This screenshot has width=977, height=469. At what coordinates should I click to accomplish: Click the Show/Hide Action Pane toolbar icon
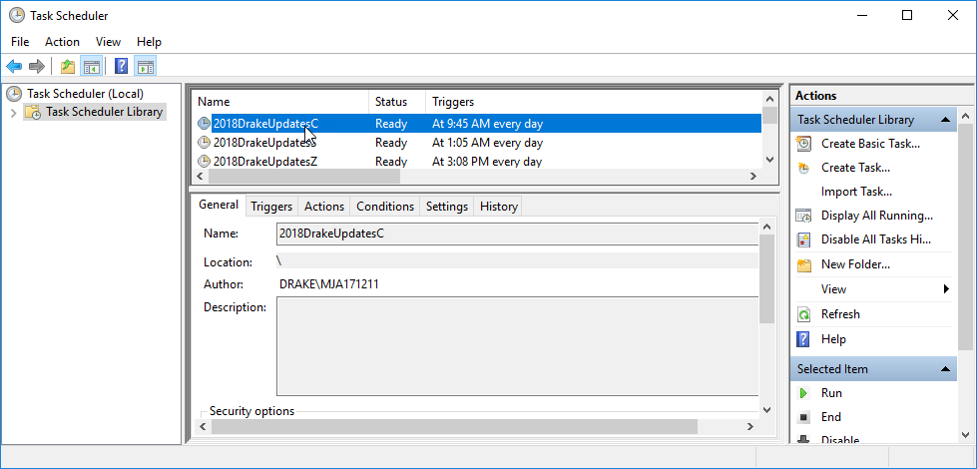(x=146, y=67)
